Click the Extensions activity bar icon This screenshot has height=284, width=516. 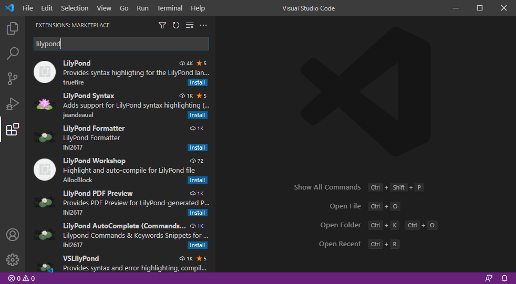(13, 129)
